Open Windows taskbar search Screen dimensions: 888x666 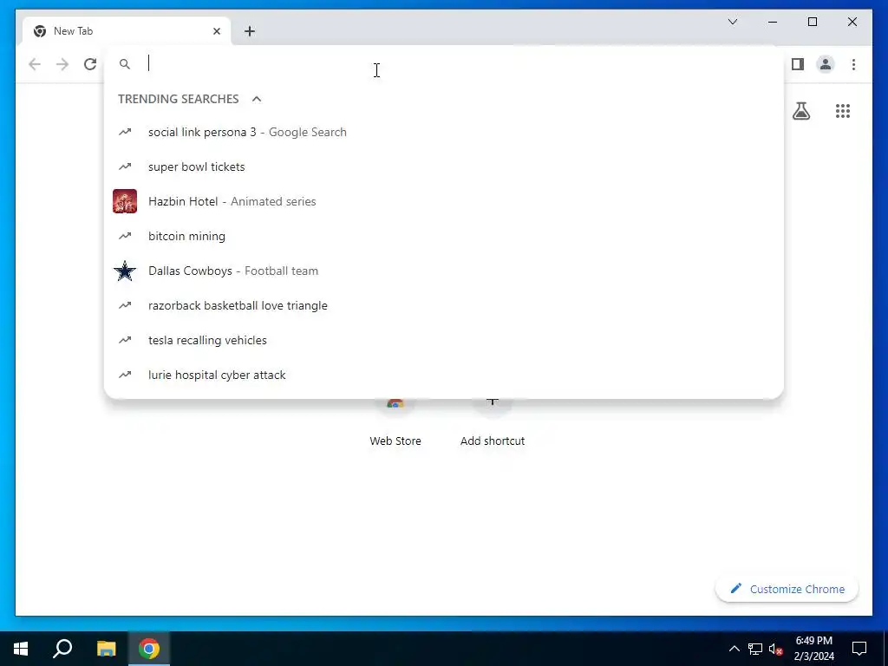click(x=62, y=649)
